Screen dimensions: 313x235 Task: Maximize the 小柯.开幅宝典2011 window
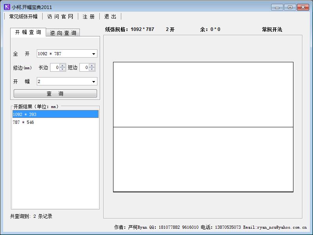[x=290, y=7]
